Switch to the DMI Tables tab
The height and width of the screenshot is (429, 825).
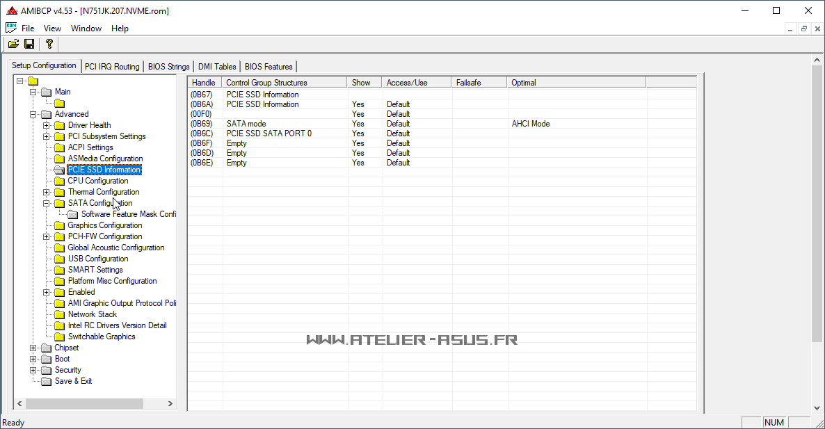point(217,67)
